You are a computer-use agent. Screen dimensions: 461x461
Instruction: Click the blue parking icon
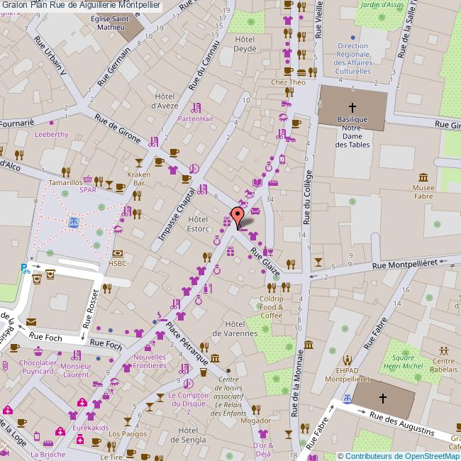(x=26, y=268)
